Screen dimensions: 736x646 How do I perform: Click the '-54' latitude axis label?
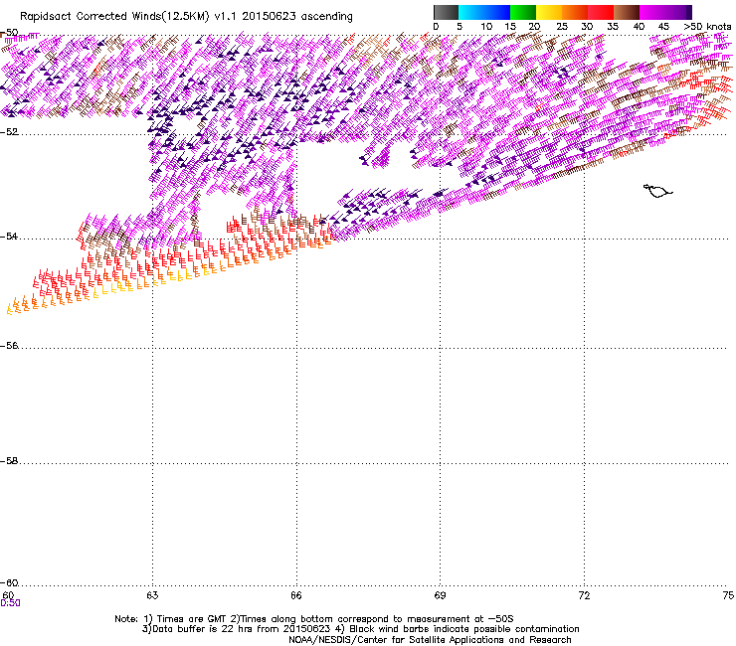[8, 236]
